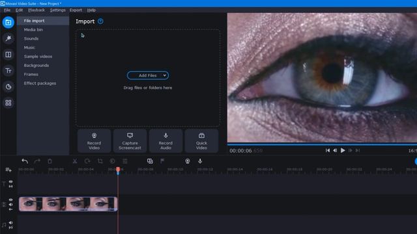This screenshot has height=234, width=417.
Task: Open the File import tab icon
Action: click(x=8, y=22)
